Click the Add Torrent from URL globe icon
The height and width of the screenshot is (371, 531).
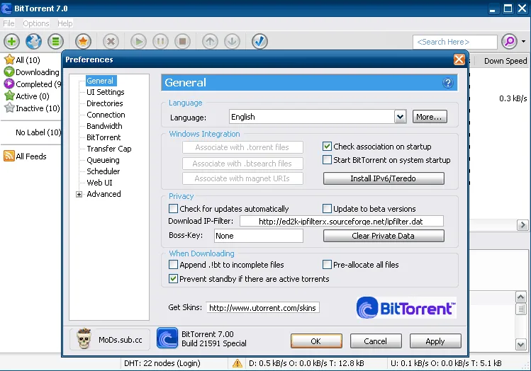click(33, 41)
